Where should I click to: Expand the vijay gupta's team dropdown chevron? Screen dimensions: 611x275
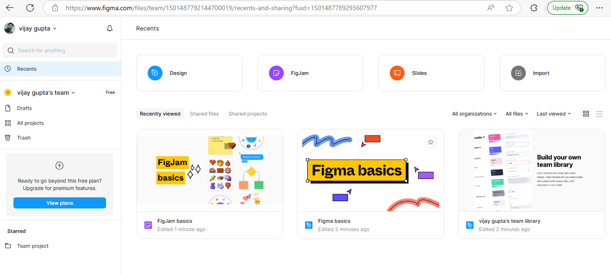(73, 93)
